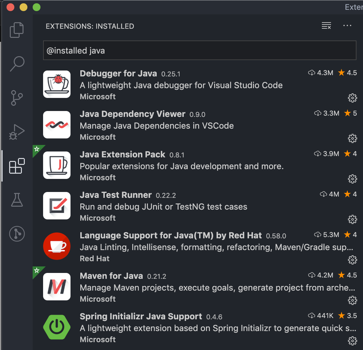Open the Search view in activity bar

[17, 64]
